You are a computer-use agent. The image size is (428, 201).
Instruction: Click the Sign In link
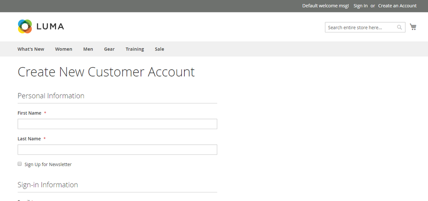click(360, 6)
